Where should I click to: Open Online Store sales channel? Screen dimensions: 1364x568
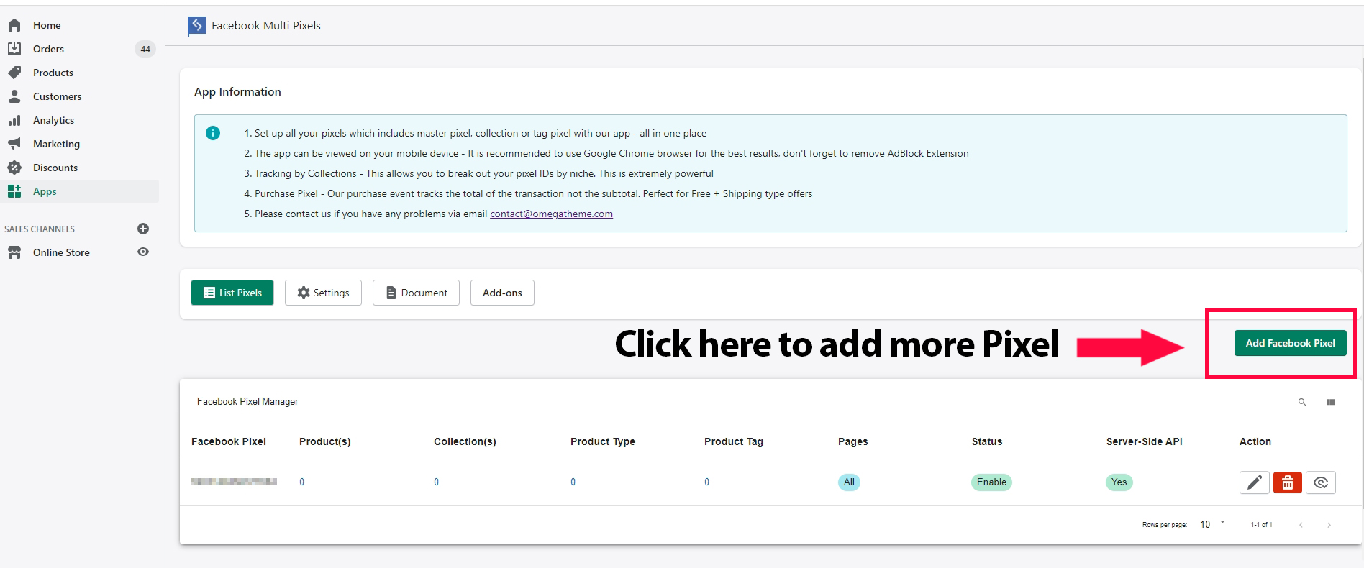point(61,252)
